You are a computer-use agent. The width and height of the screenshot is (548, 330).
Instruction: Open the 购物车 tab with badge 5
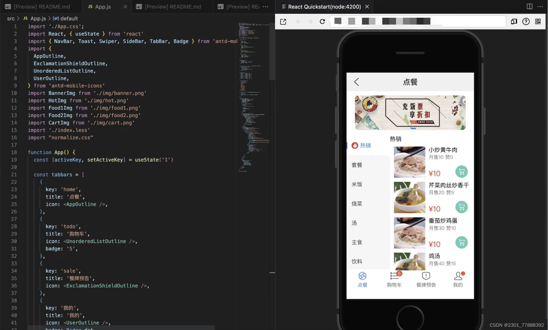click(x=394, y=279)
